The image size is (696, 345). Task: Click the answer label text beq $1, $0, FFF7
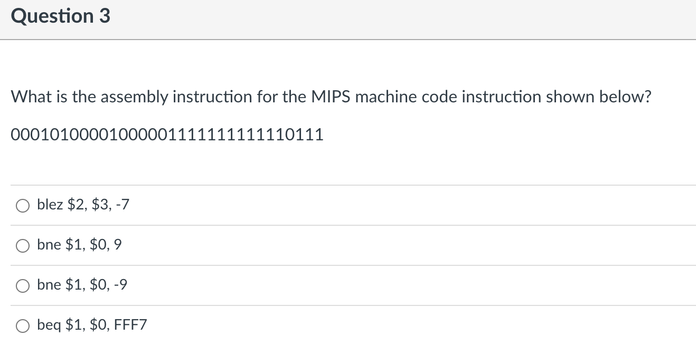92,325
